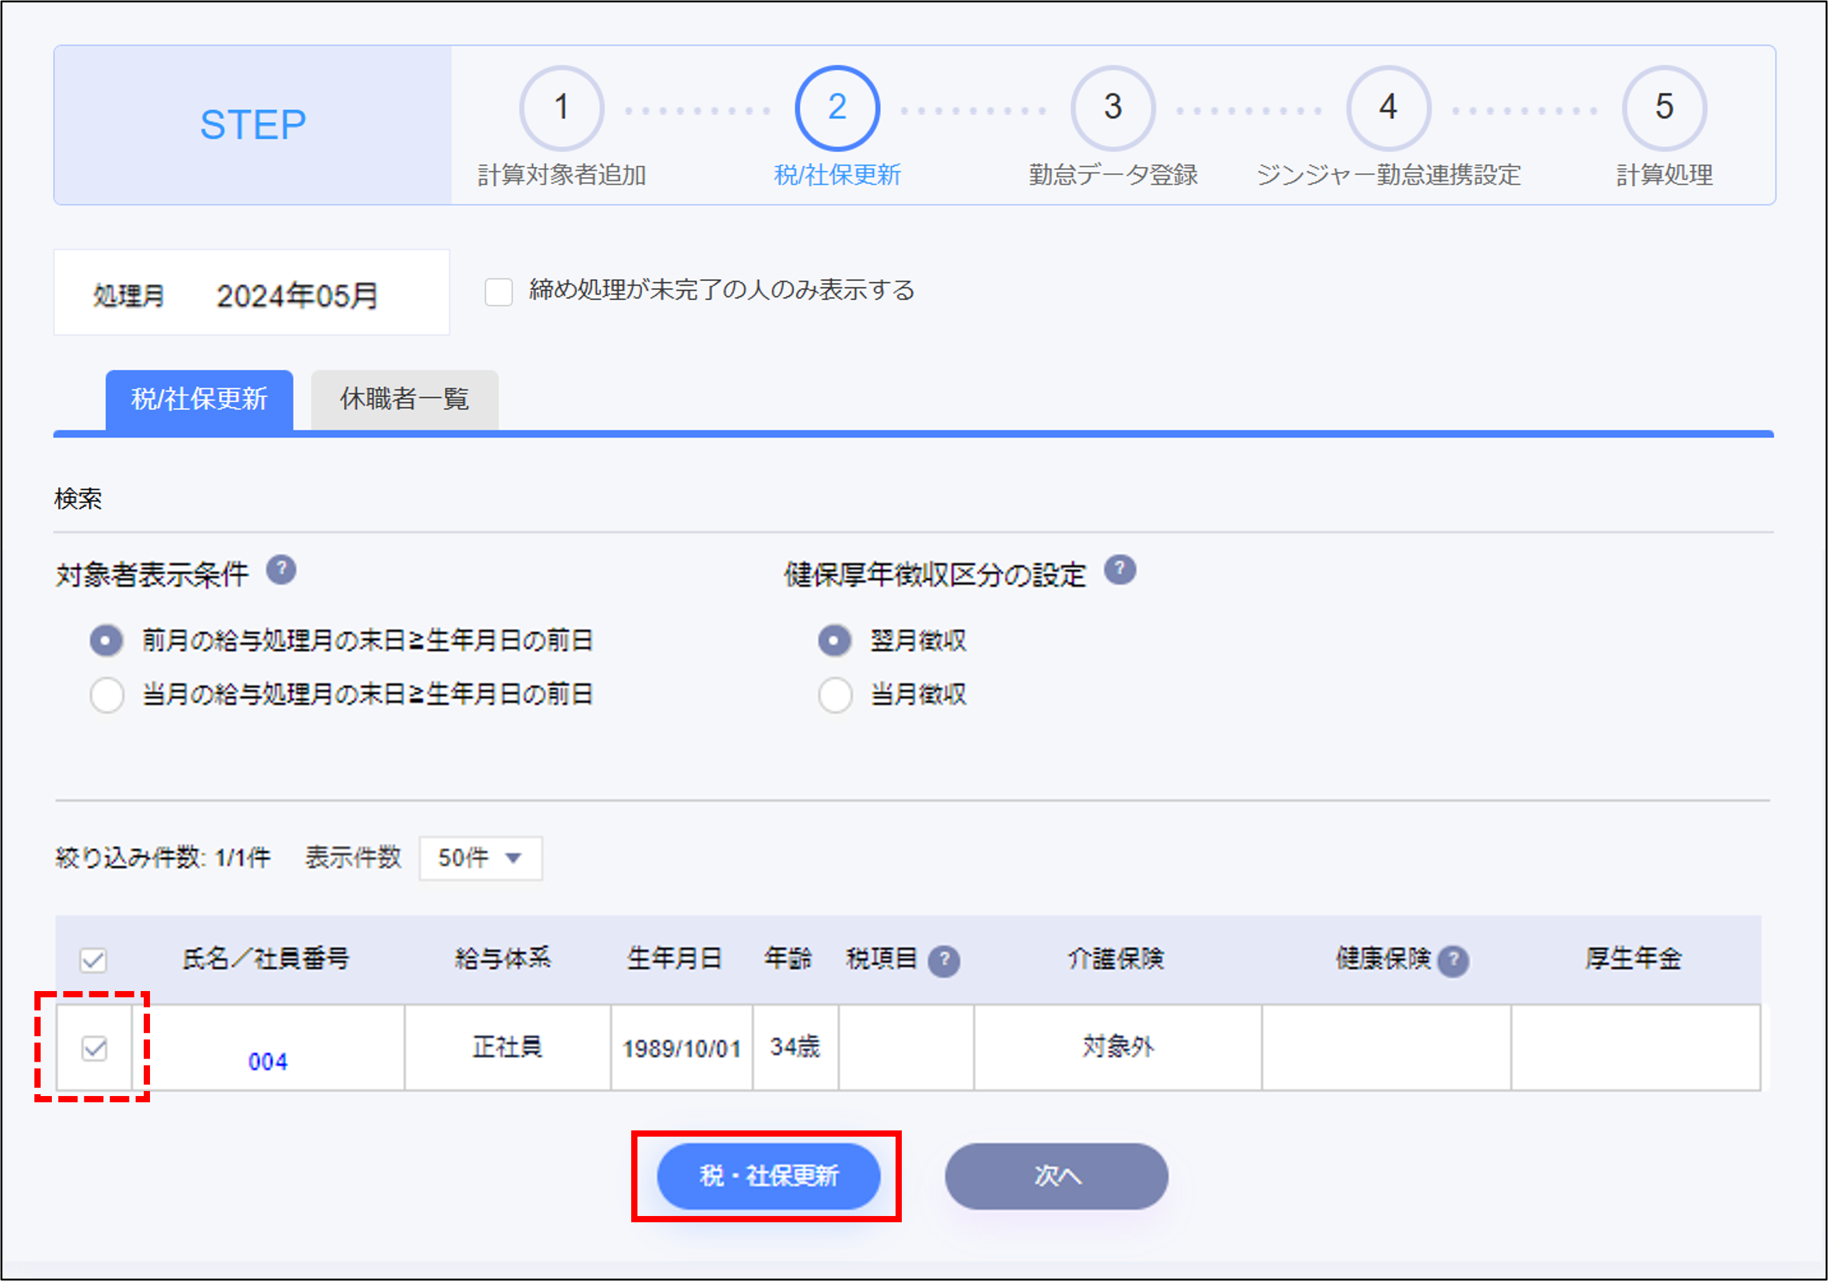Image resolution: width=1828 pixels, height=1281 pixels.
Task: Click step 4 circle ジンジャー勤怠連携設定
Action: [x=1388, y=108]
